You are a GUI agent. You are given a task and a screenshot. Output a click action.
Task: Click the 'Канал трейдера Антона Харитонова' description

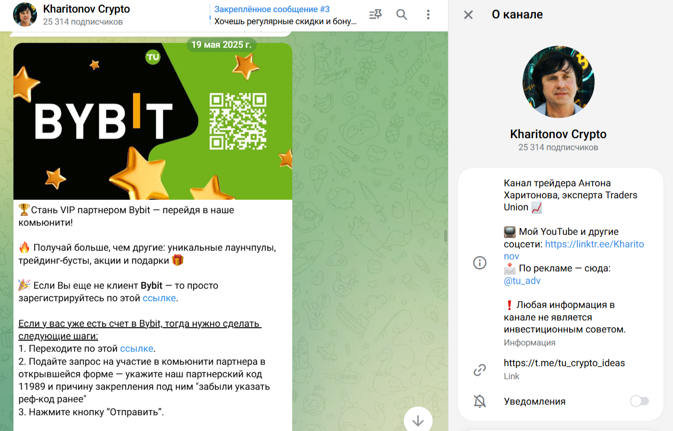click(571, 195)
